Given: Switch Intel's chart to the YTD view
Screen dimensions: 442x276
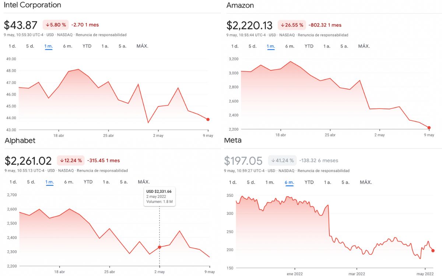Looking at the screenshot, I should click(87, 46).
